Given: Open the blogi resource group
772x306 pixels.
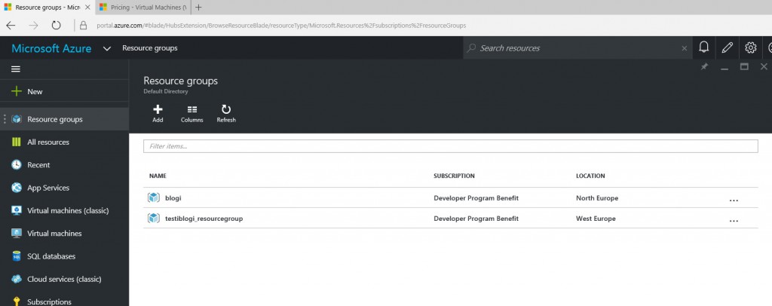Looking at the screenshot, I should click(x=451, y=197).
